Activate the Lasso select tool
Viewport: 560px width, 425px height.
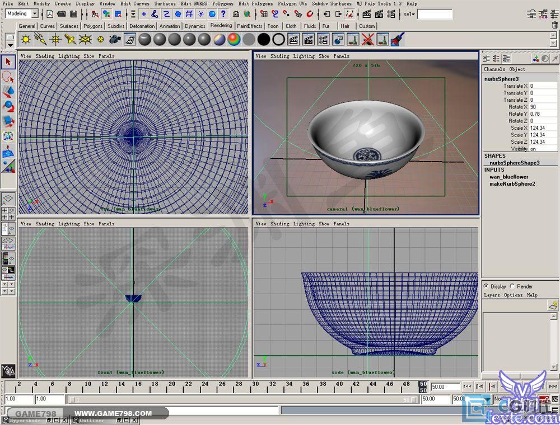[8, 77]
